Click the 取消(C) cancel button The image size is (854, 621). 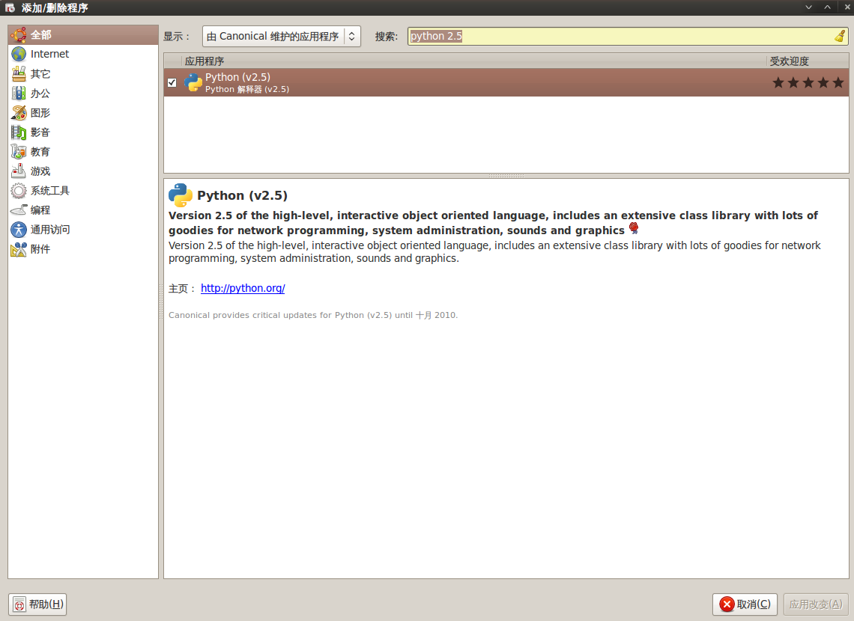pos(745,604)
